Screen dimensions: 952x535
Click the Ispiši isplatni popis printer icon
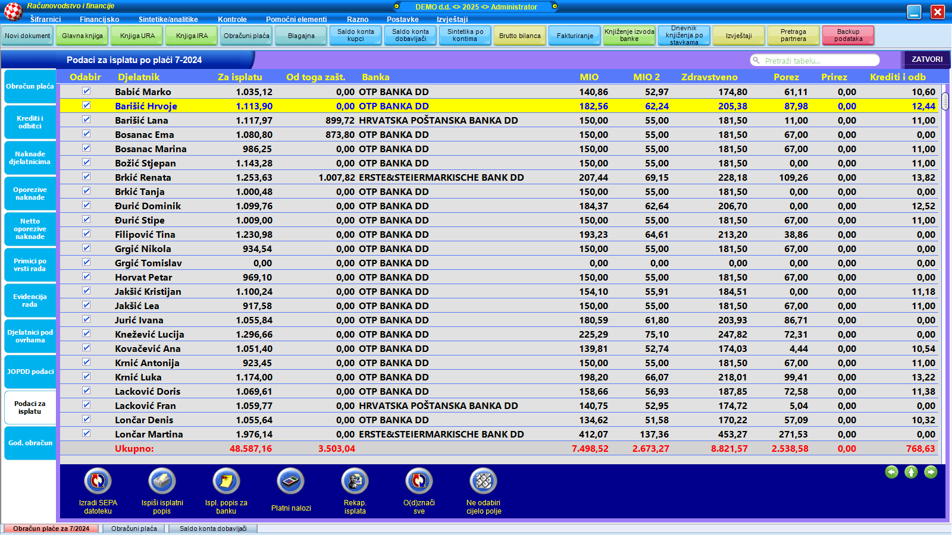tap(162, 481)
